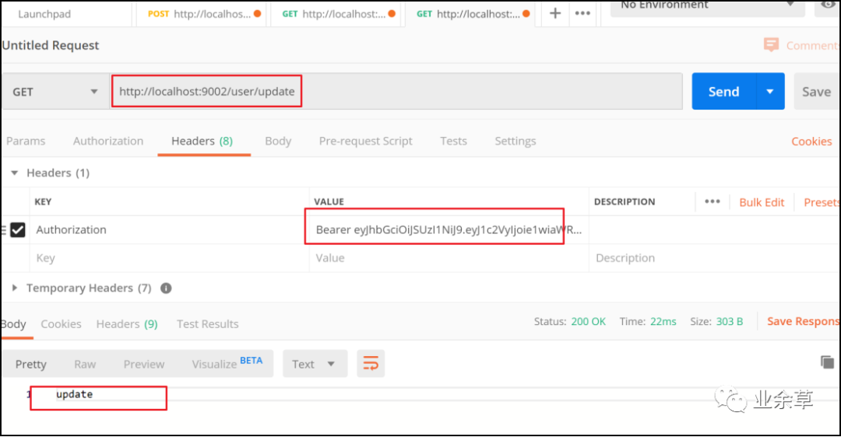
Task: Click the blue Send button
Action: point(724,92)
